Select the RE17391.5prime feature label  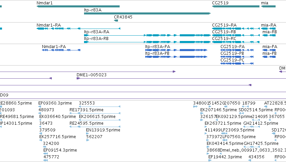[86, 110]
